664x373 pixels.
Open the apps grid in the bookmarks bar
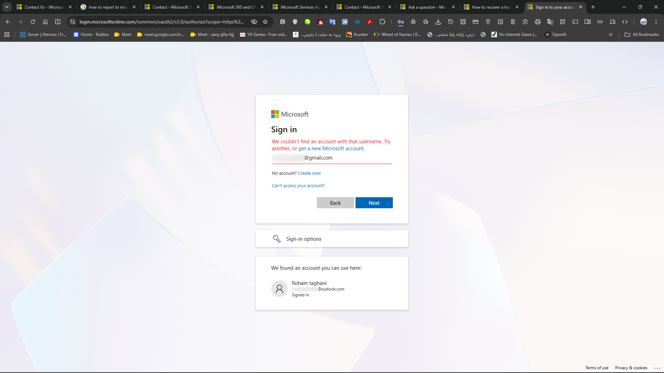click(x=7, y=35)
